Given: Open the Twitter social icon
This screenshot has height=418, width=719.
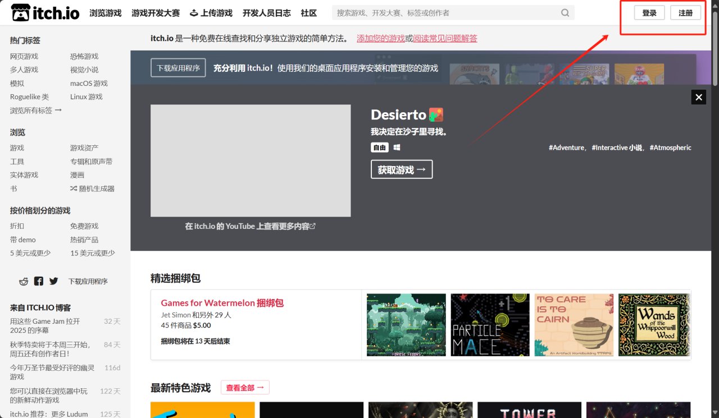Looking at the screenshot, I should (x=53, y=281).
